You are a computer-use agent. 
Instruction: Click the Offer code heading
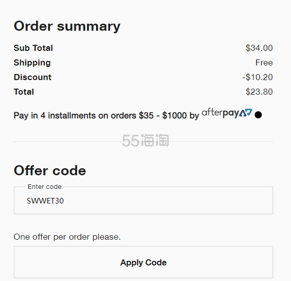(x=50, y=170)
